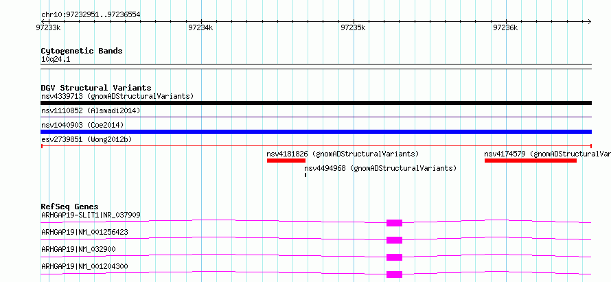Viewport: 611px width, 282px height.
Task: Click the 10q24.1 cytogenetic band bar
Action: 316,67
